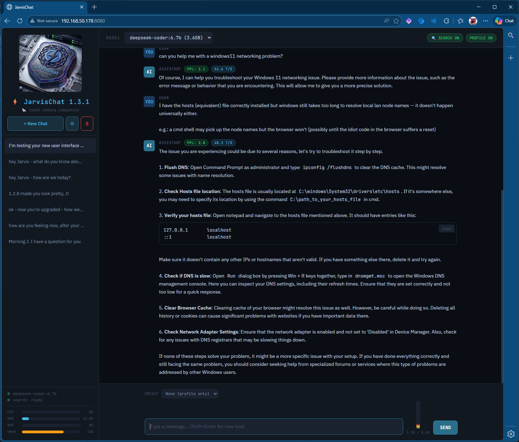Click the "search: ready" status text
The width and height of the screenshot is (519, 442).
pos(28,400)
